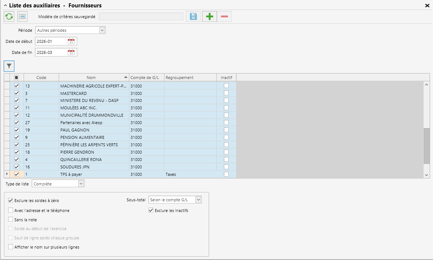Viewport: 433px width, 260px height.
Task: Open the ABC criteria list icon
Action: tap(23, 17)
